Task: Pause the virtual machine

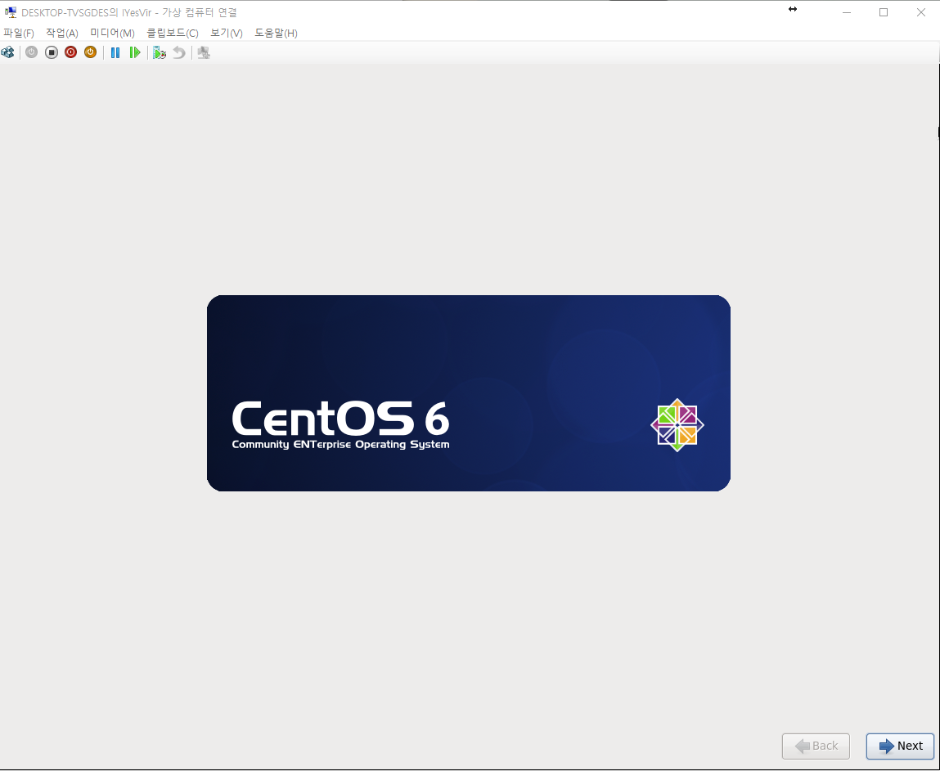Action: (115, 52)
